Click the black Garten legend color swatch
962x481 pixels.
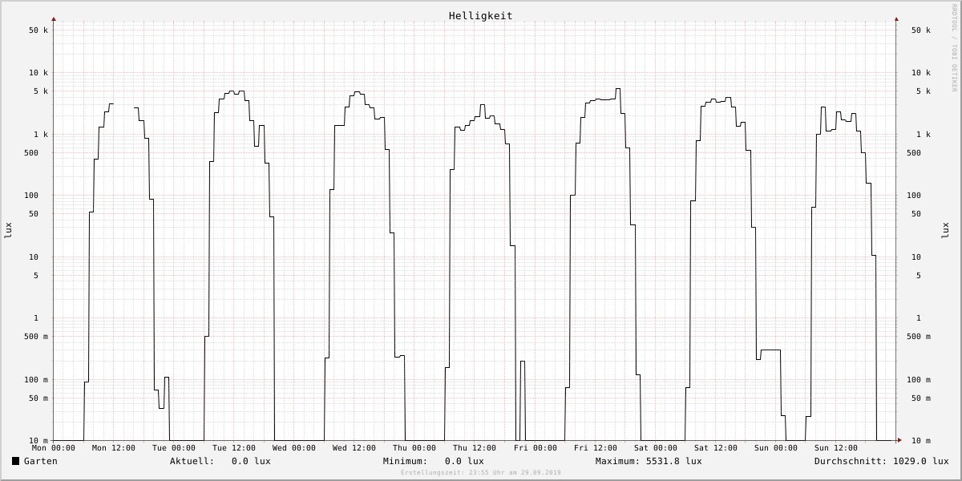point(15,461)
